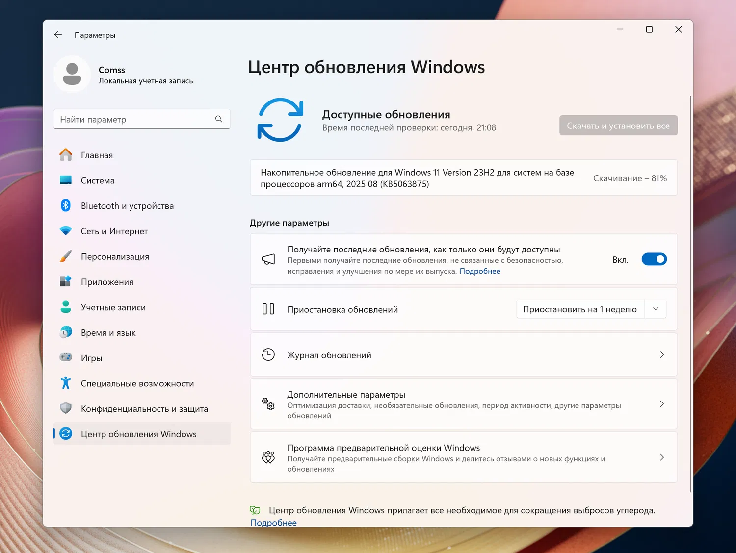Click the back arrow in Параметры header
This screenshot has width=736, height=553.
point(58,35)
